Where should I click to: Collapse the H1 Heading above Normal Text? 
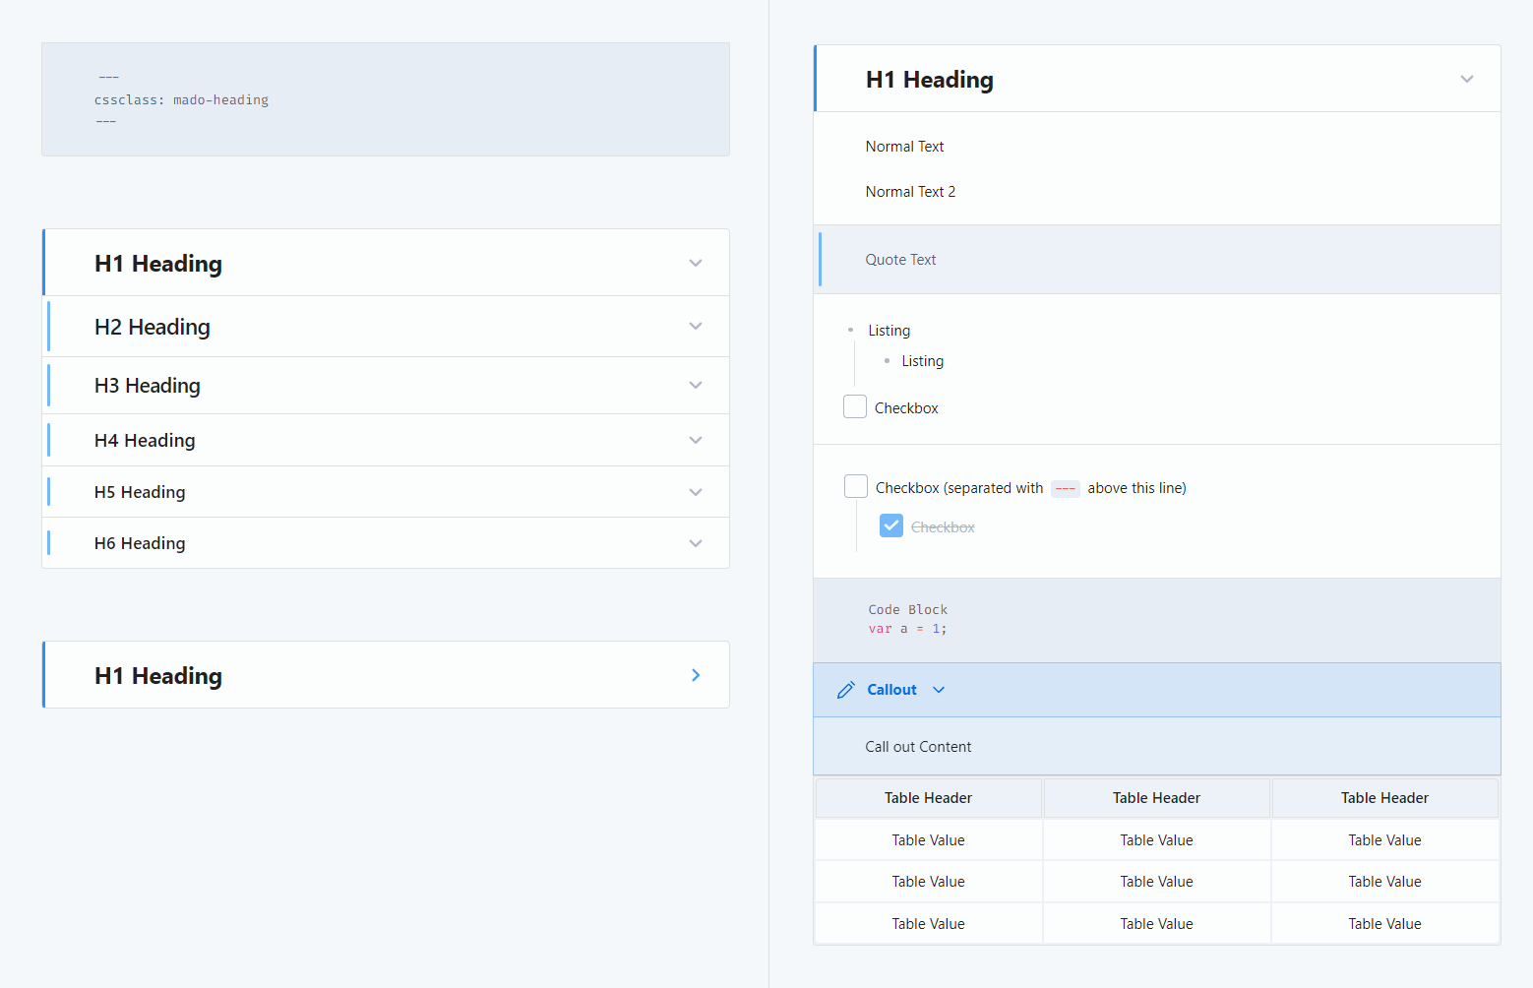click(x=1467, y=79)
